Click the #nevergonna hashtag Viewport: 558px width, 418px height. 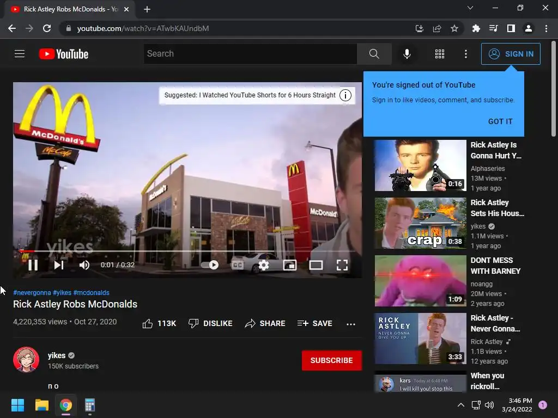(32, 292)
